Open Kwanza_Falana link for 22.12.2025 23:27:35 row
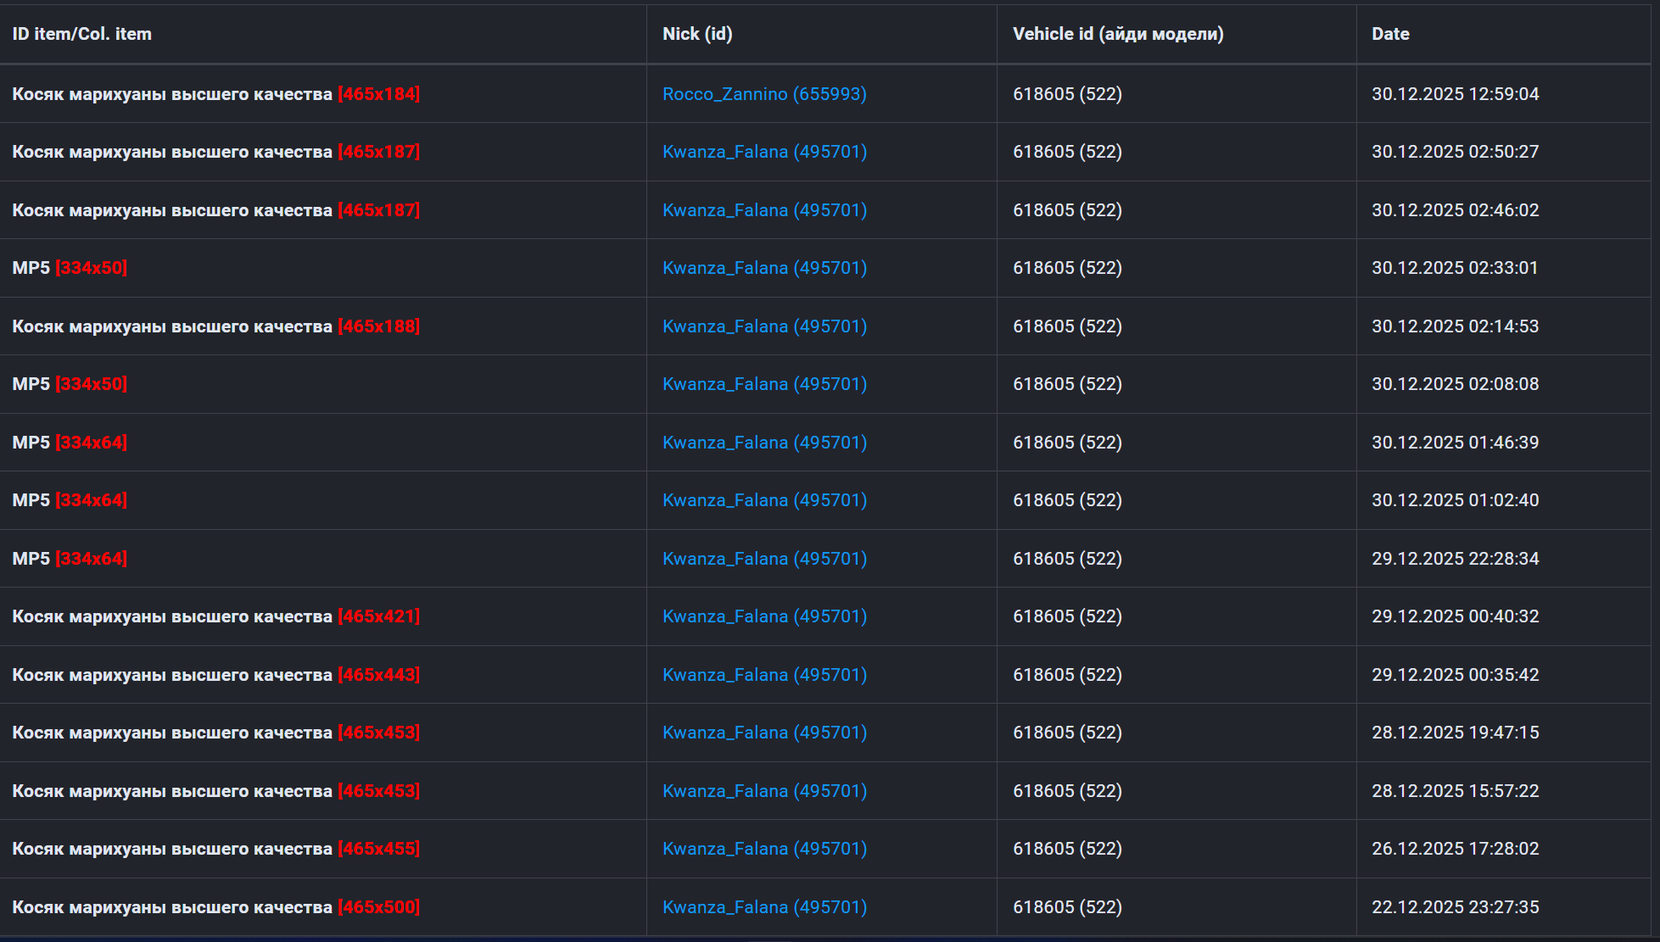This screenshot has height=942, width=1660. (763, 907)
